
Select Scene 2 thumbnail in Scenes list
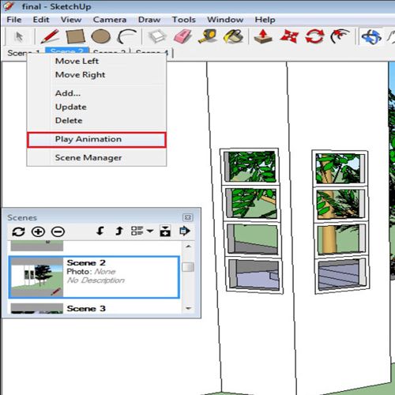[x=37, y=277]
